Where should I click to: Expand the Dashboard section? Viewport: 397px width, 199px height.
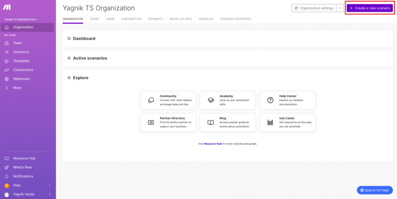(69, 39)
